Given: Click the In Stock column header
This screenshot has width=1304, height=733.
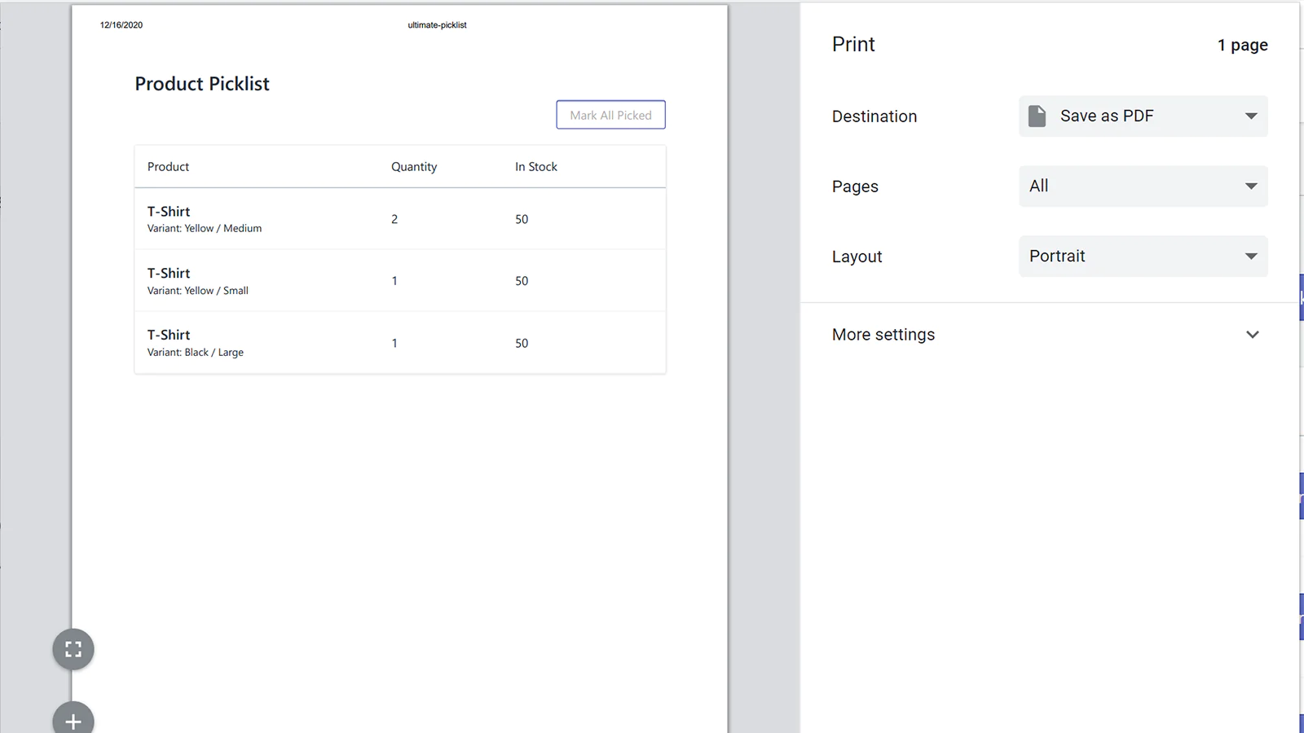Looking at the screenshot, I should (x=536, y=167).
